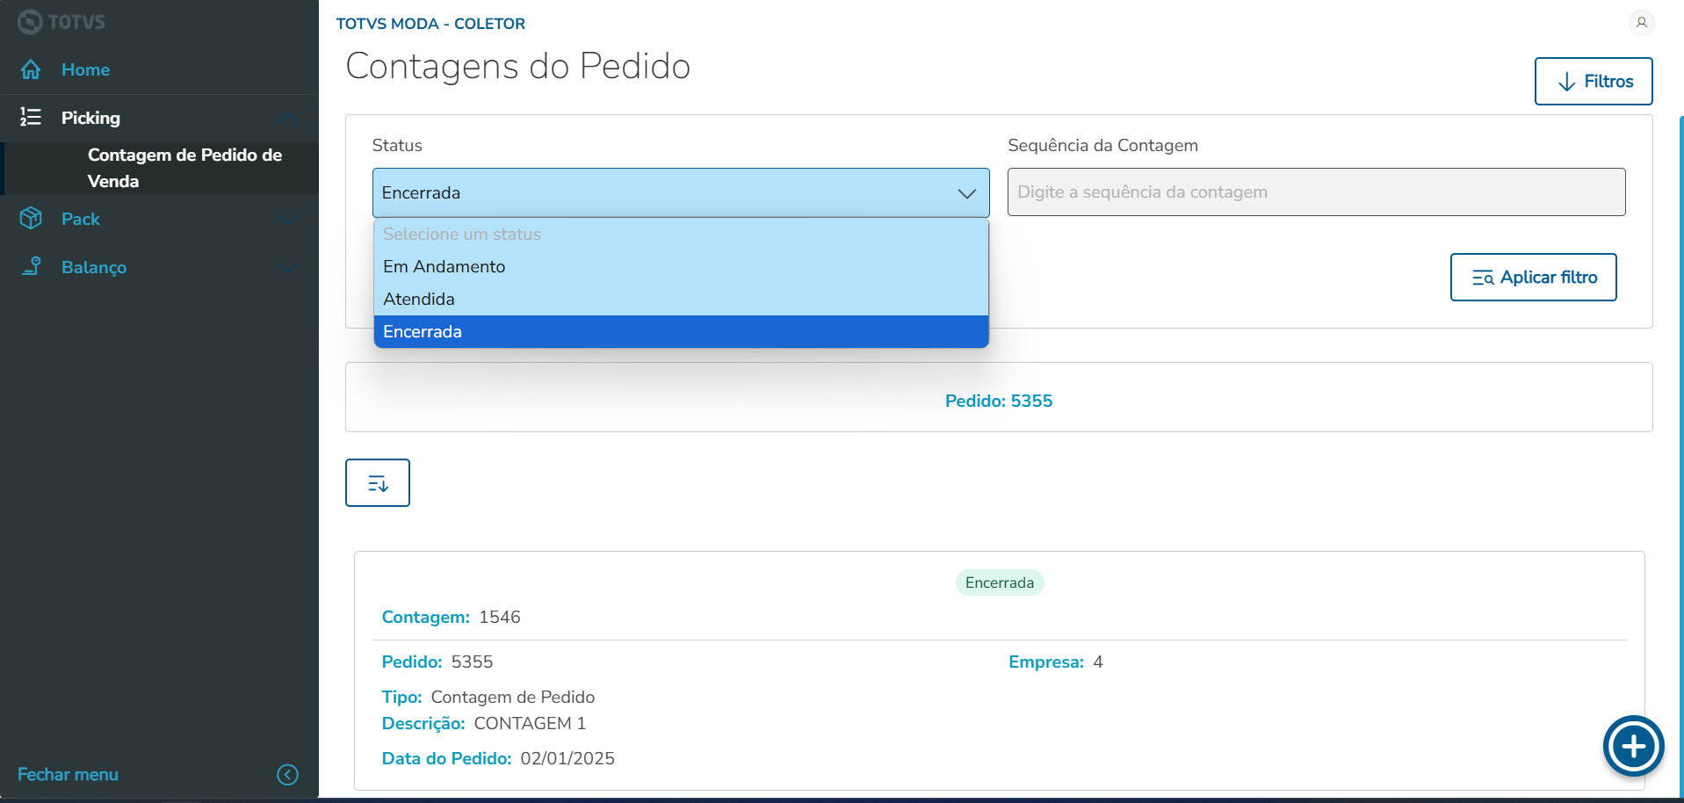Viewport: 1684px width, 803px height.
Task: Click the Filtros button
Action: [1594, 82]
